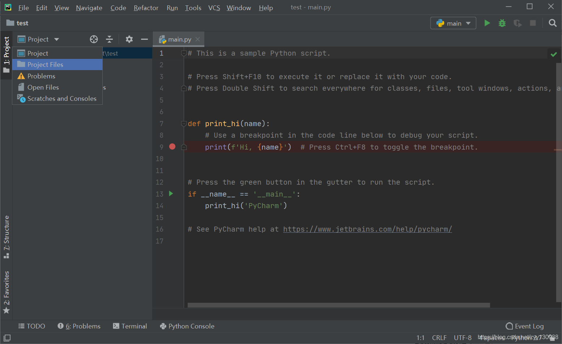Open the Help menu
This screenshot has height=344, width=562.
tap(266, 8)
